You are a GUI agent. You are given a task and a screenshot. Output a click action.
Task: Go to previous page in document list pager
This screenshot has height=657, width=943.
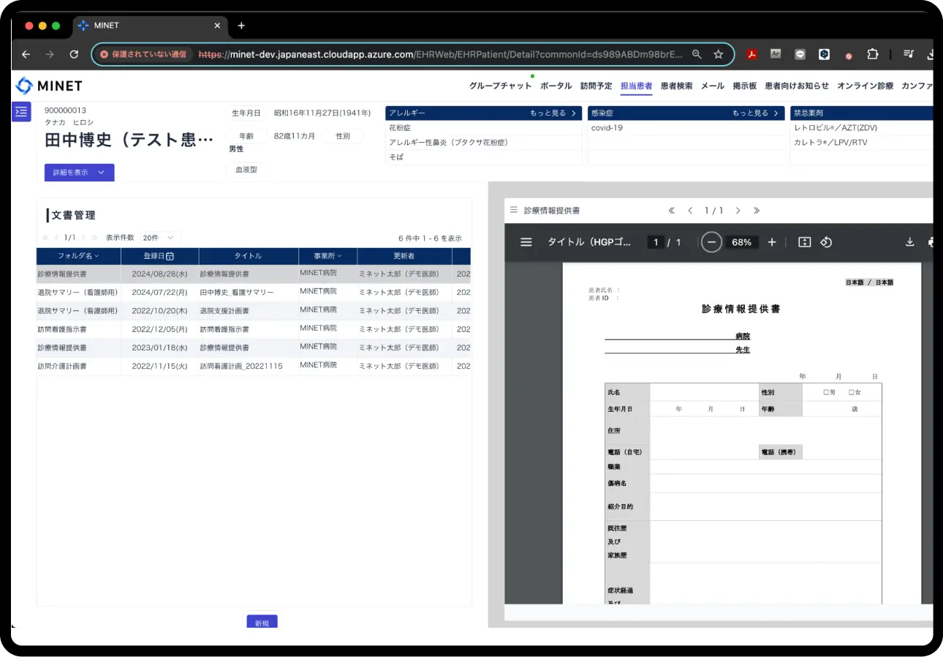point(57,238)
